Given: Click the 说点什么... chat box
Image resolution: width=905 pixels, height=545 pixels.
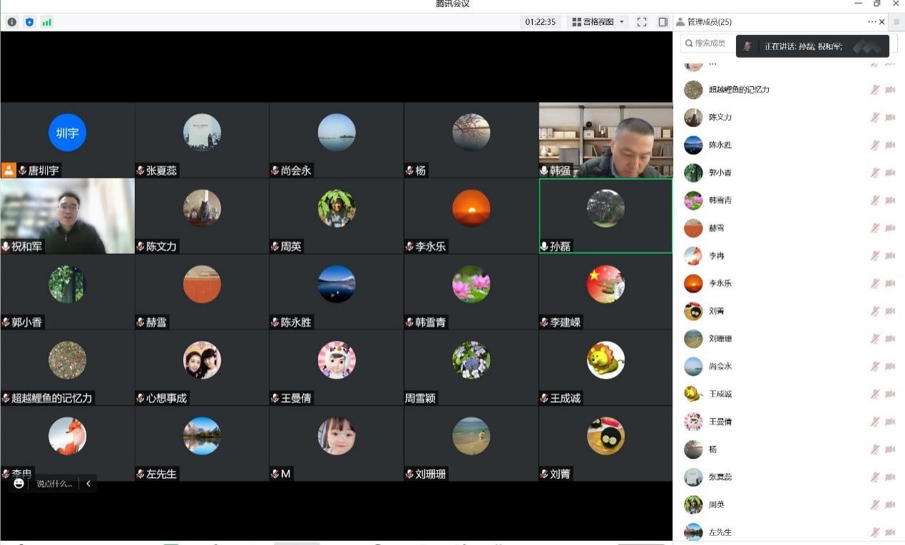Looking at the screenshot, I should [54, 484].
